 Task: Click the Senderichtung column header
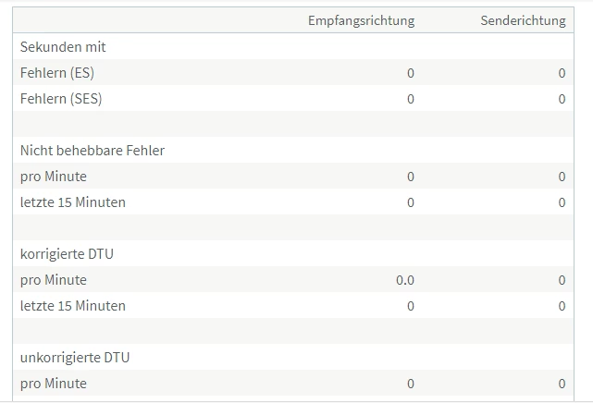(x=523, y=20)
